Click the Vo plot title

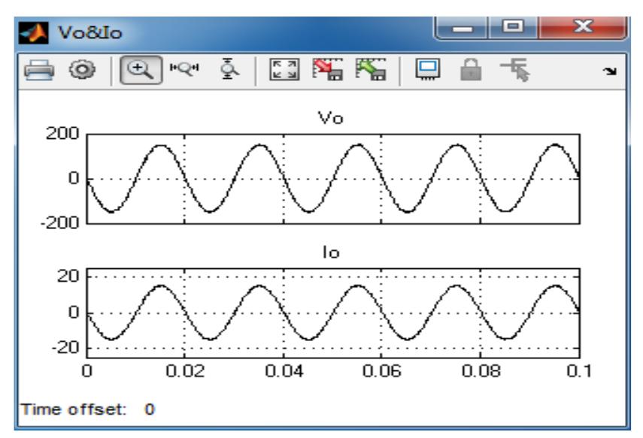click(x=330, y=119)
